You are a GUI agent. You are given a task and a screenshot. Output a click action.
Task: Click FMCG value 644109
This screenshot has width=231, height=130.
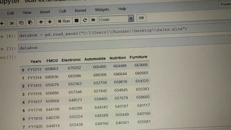(53, 109)
